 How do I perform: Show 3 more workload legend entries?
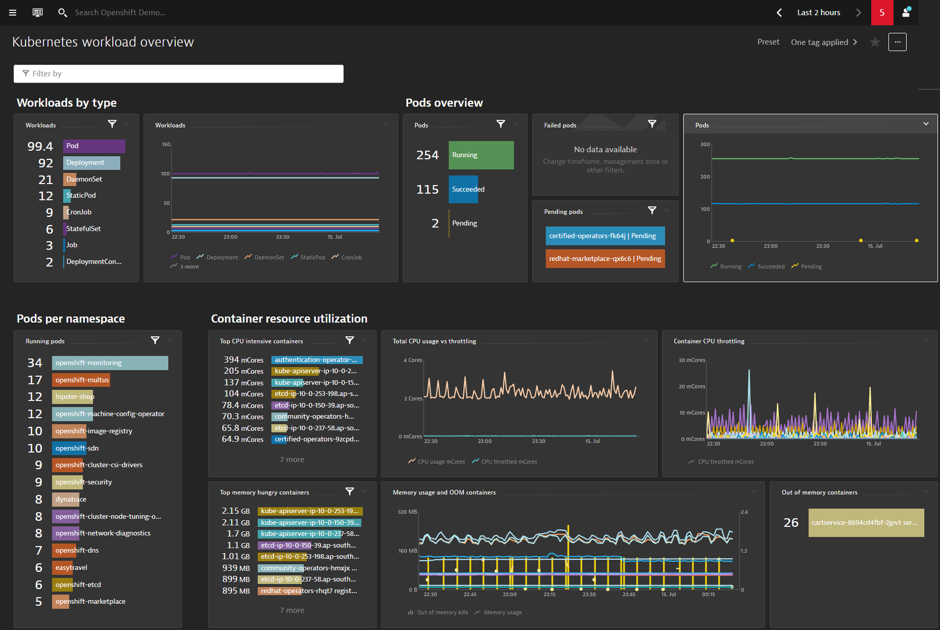coord(185,266)
